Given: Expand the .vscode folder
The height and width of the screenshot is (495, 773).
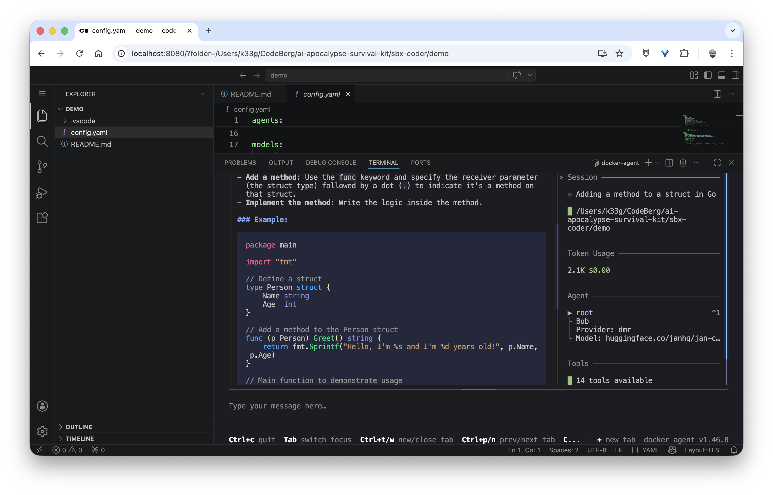Looking at the screenshot, I should coord(65,121).
